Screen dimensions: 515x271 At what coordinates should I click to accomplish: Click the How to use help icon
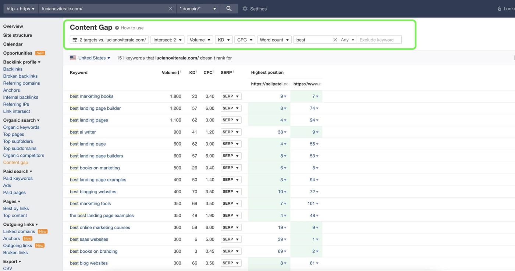(x=117, y=28)
